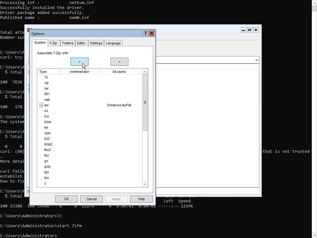Click the plus button above Administrator column
Image resolution: width=317 pixels, height=238 pixels.
[80, 62]
